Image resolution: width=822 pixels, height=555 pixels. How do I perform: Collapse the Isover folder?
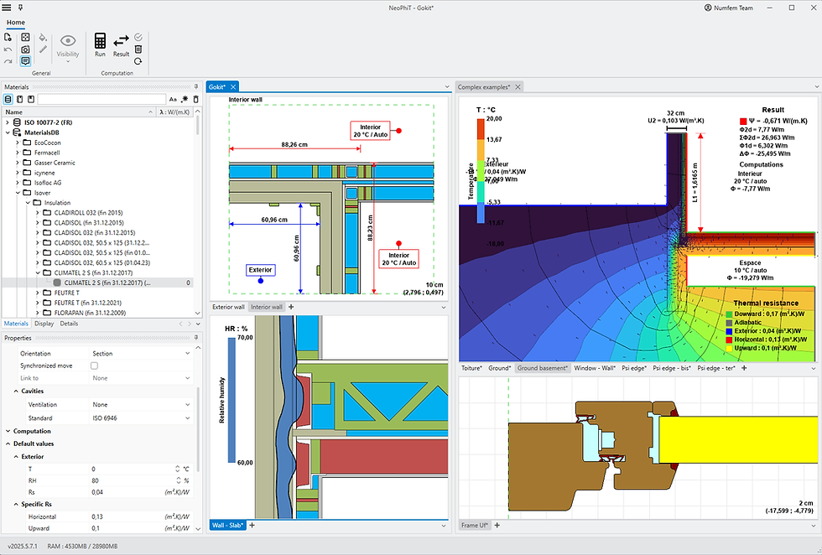18,193
